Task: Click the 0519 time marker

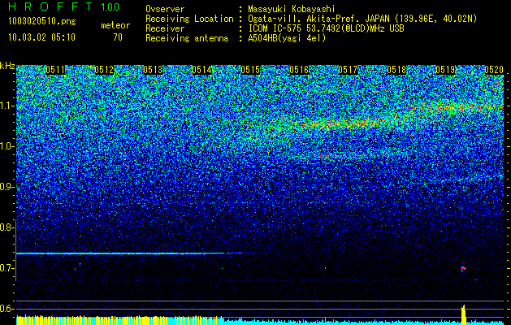Action: tap(445, 70)
